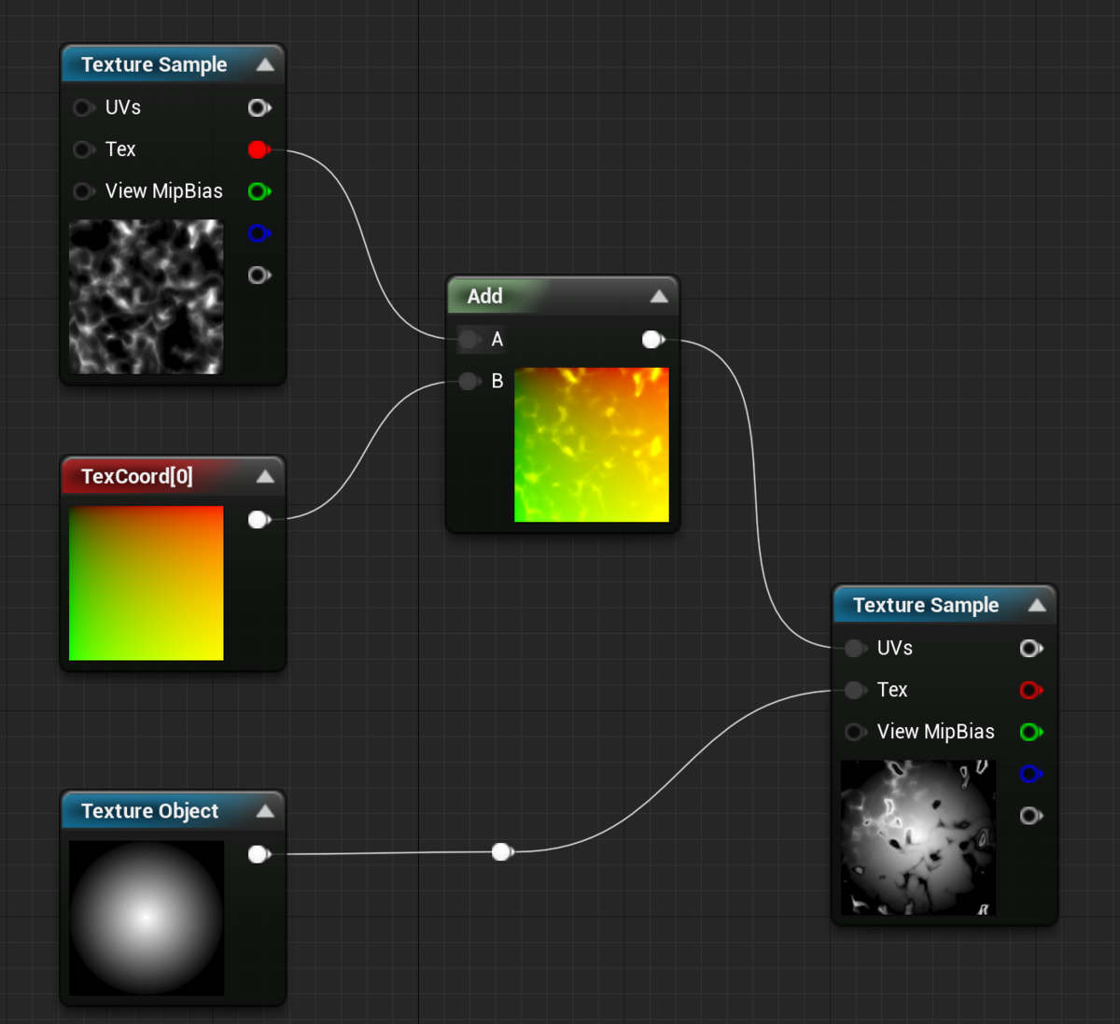Click input pin A of Add node

tap(470, 339)
